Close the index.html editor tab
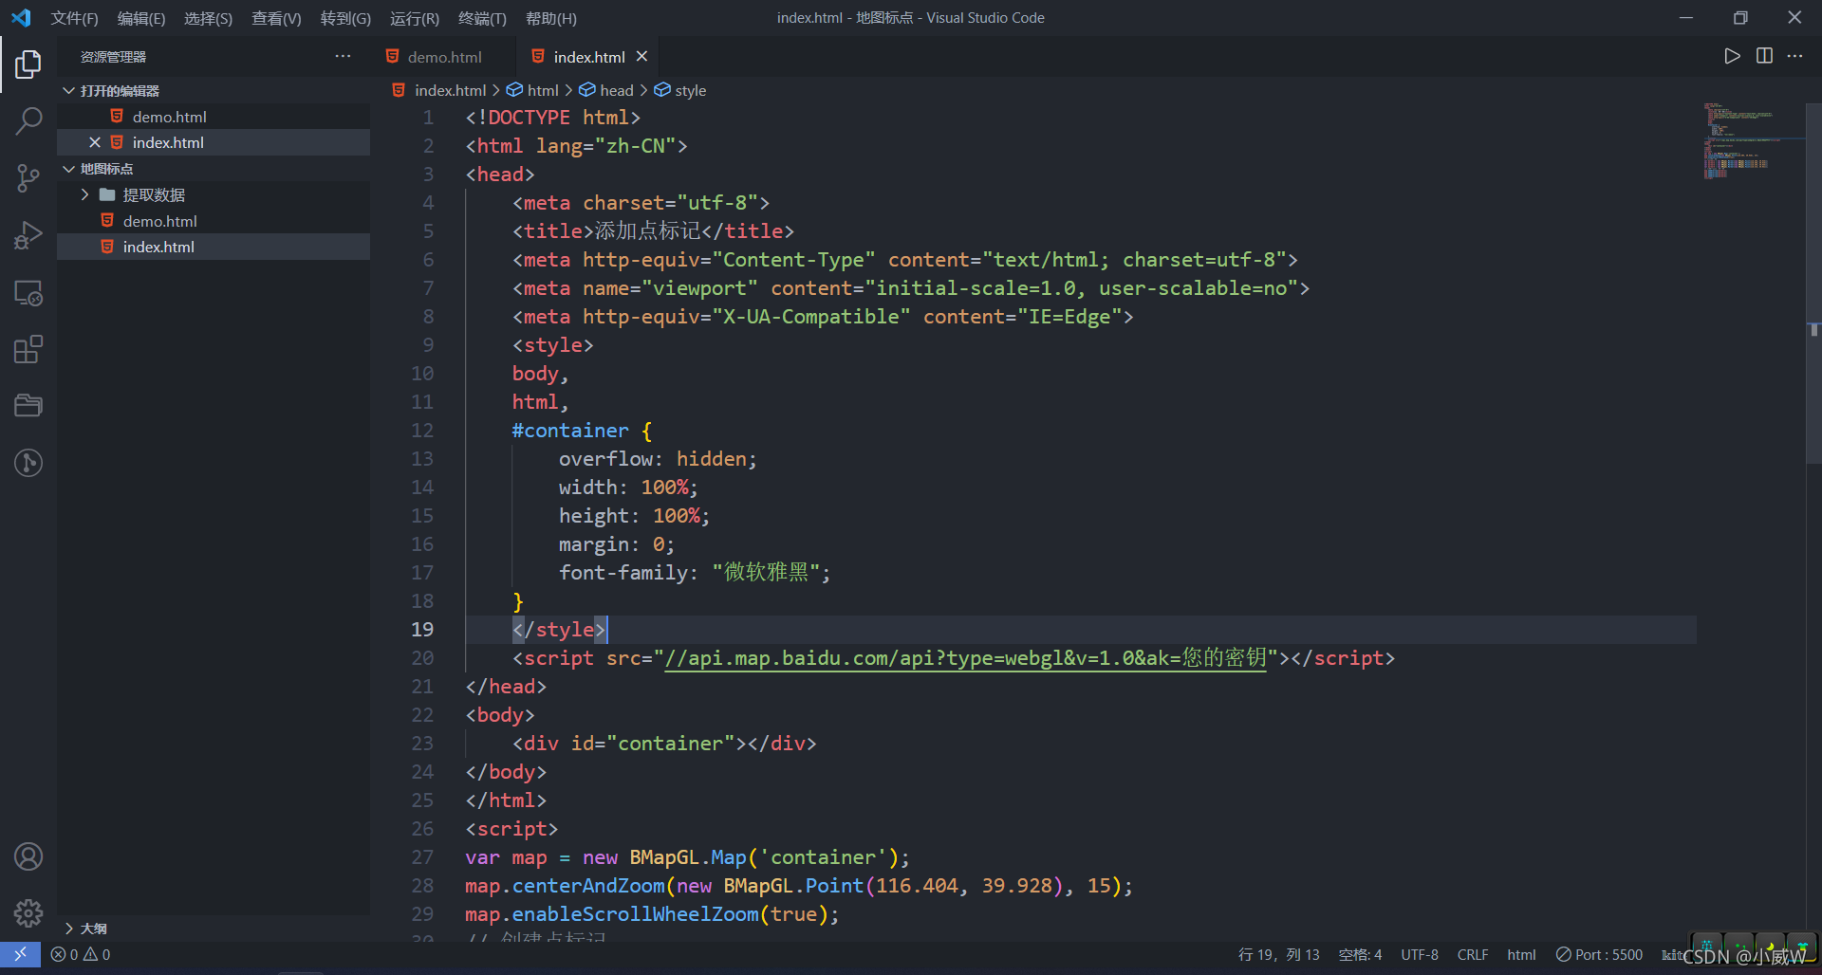 642,56
